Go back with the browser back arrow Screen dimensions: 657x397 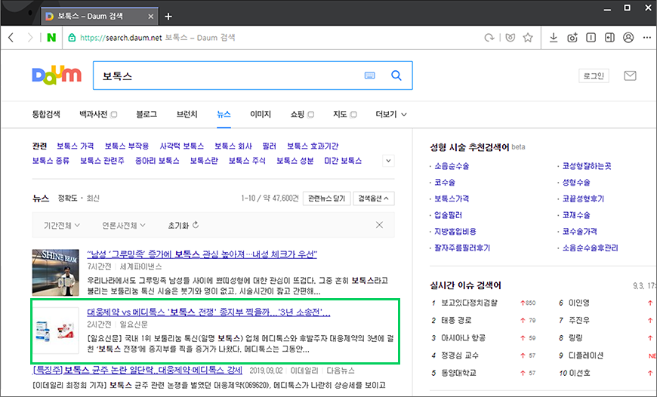(x=11, y=38)
